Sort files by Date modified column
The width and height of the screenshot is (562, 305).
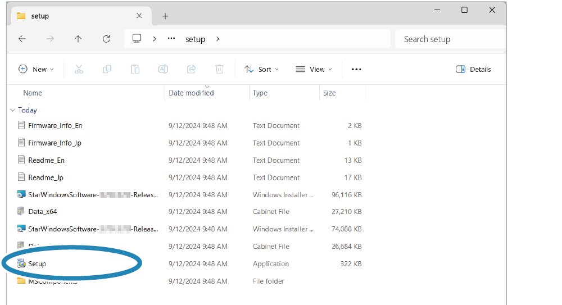pyautogui.click(x=191, y=93)
